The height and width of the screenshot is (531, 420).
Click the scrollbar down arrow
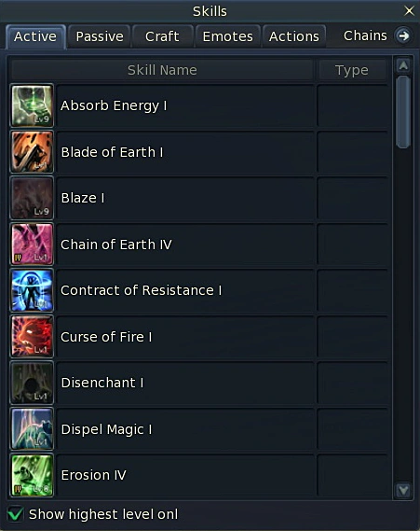tap(403, 490)
